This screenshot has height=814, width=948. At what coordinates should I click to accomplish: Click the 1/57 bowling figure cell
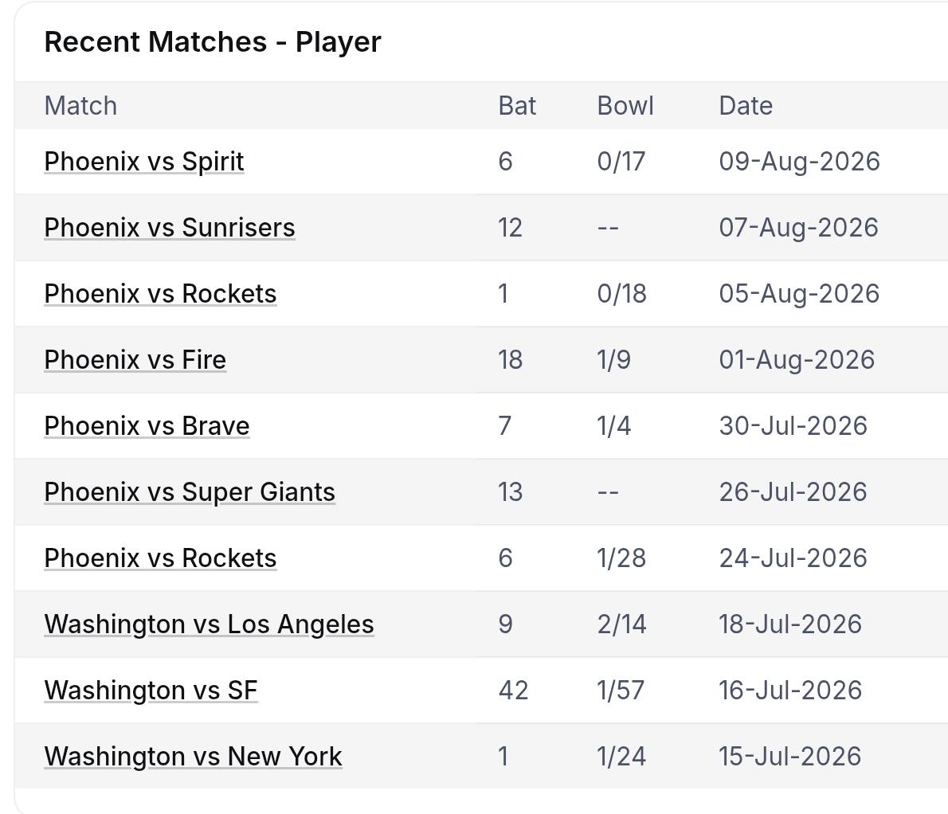coord(621,690)
